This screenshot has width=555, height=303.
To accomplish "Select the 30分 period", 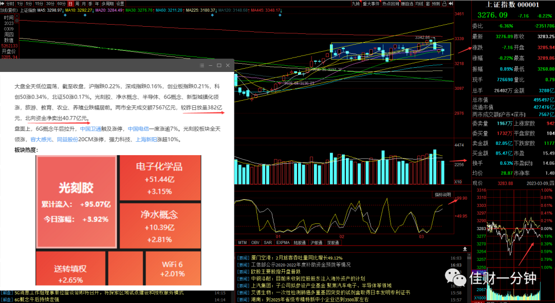I will (50, 4).
